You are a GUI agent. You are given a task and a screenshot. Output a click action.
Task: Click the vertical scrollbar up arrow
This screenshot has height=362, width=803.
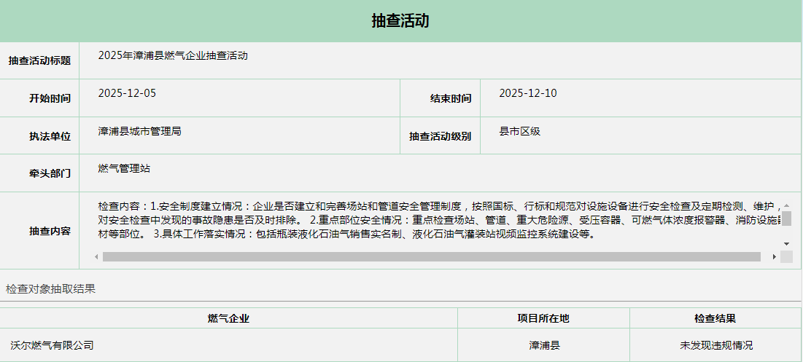pyautogui.click(x=786, y=205)
